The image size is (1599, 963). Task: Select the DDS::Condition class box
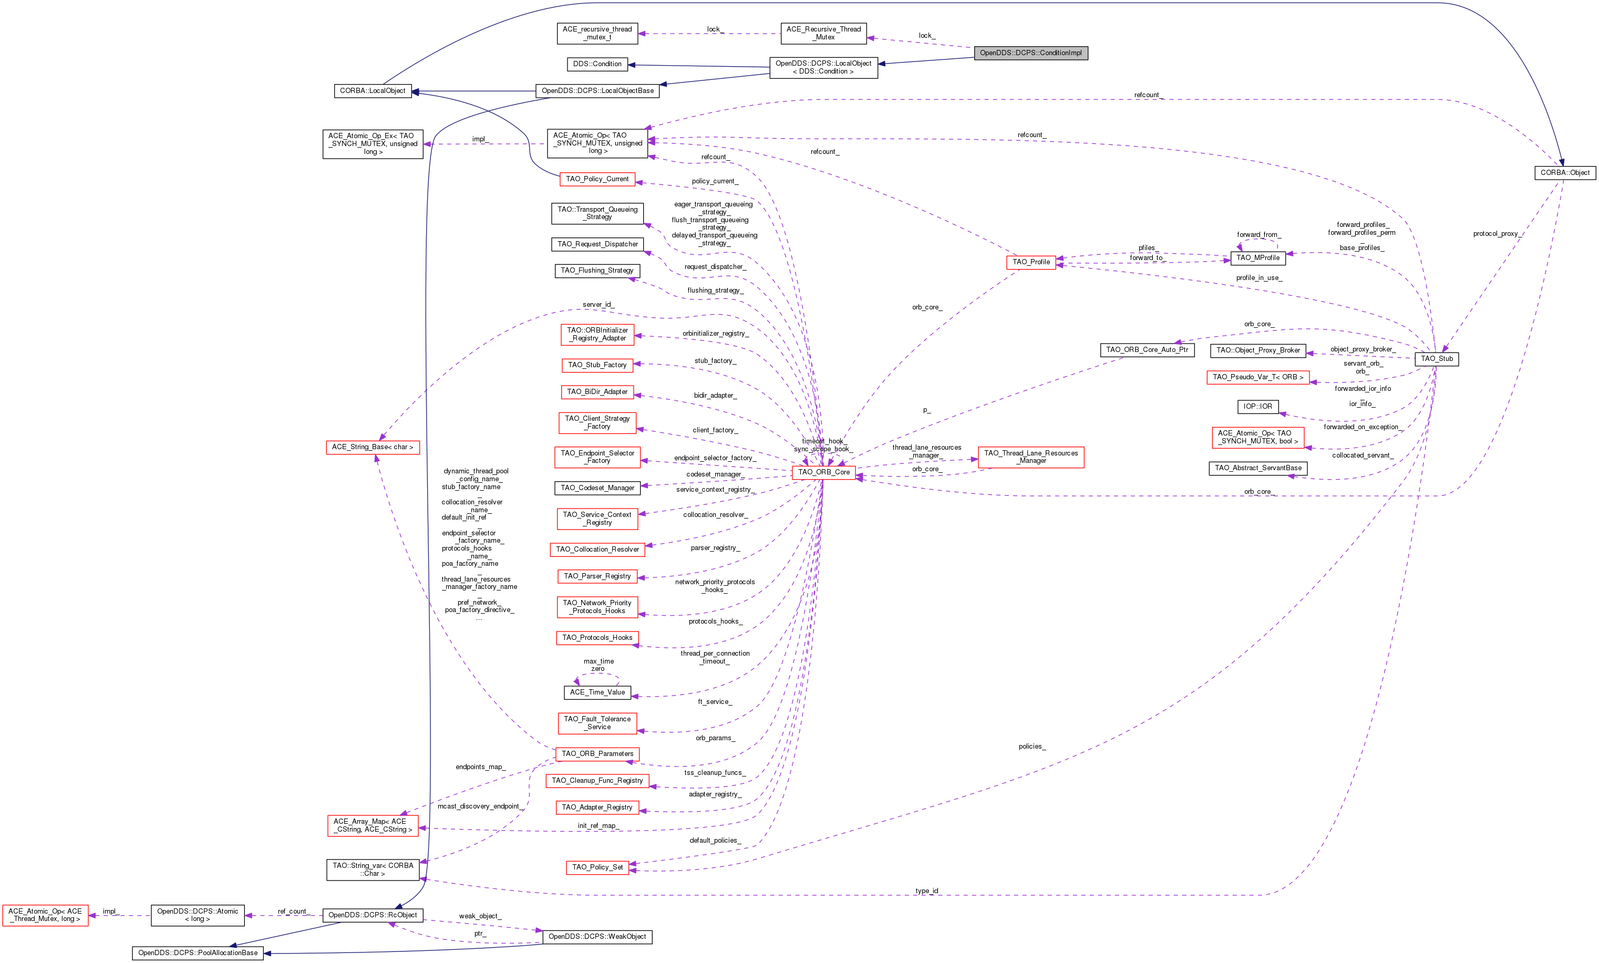pos(597,64)
